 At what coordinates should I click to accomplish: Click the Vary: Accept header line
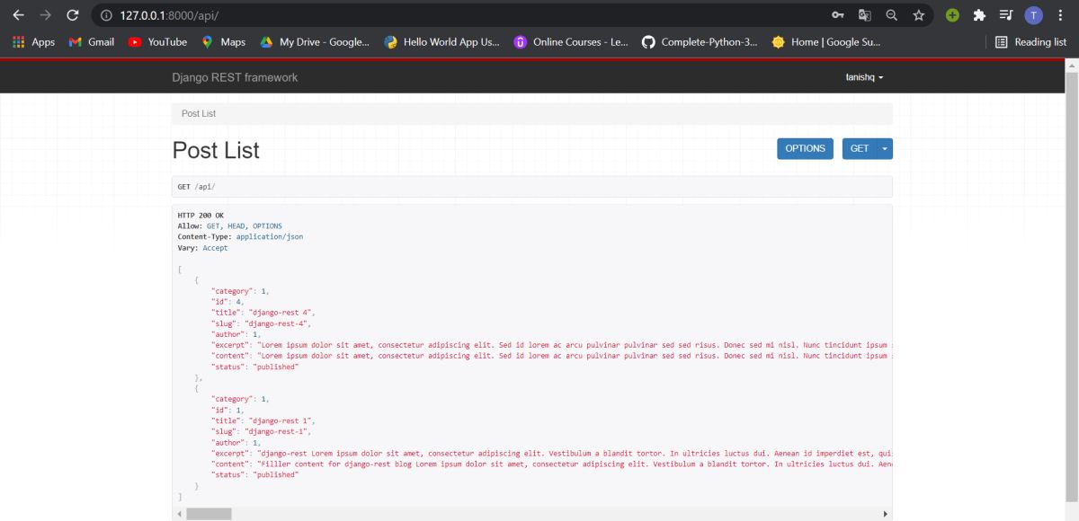[x=202, y=248]
